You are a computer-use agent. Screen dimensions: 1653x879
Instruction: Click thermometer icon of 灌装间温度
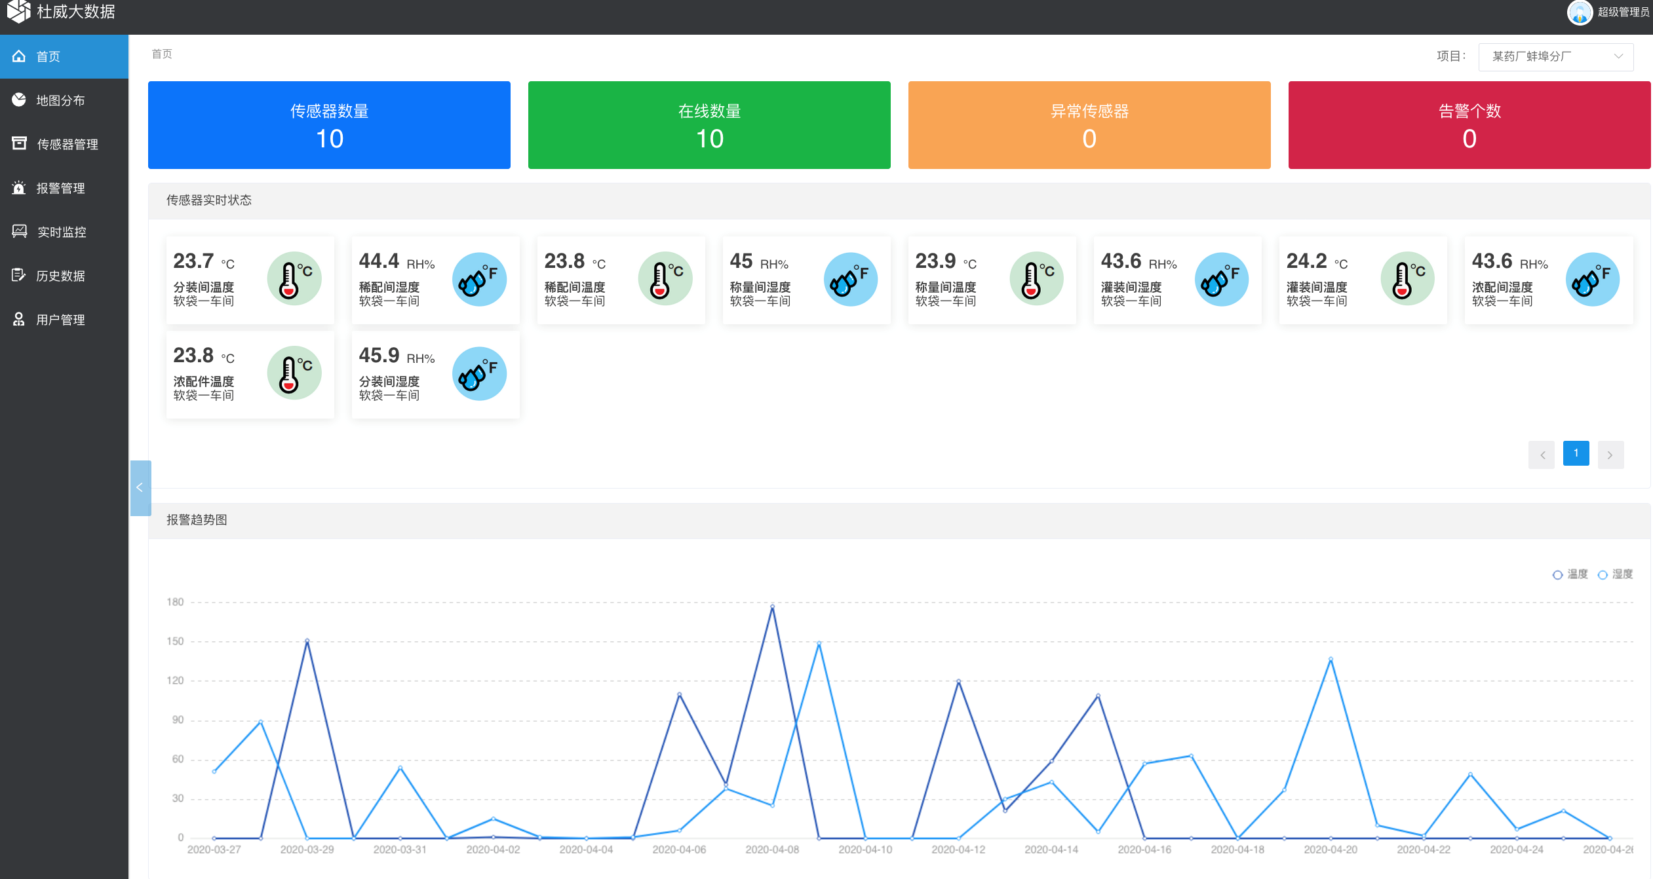(x=1407, y=279)
